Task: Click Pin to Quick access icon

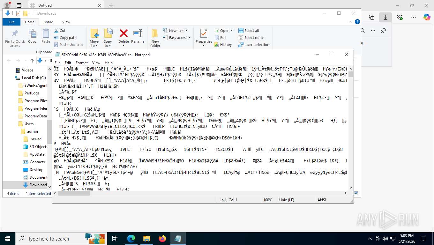Action: click(x=15, y=33)
